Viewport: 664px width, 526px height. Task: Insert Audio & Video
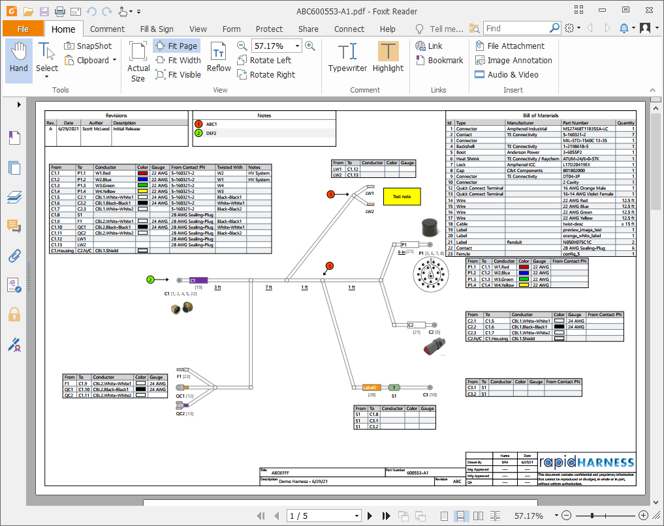[507, 74]
